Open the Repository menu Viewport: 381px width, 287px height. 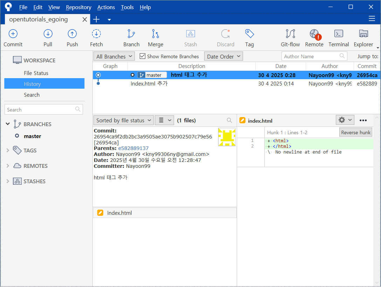[x=78, y=7]
